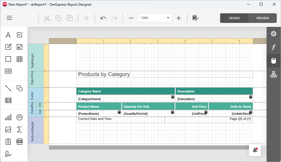Open the notifications bell

(255, 150)
